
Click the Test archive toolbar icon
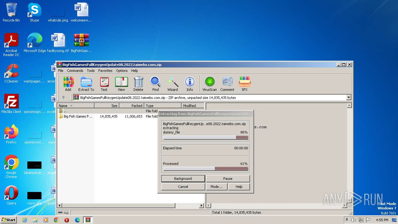[104, 84]
